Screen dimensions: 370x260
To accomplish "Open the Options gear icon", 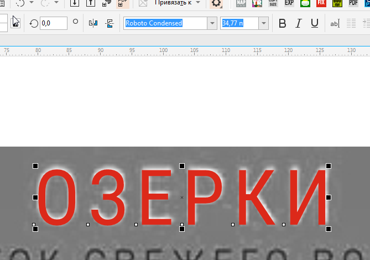I will pos(216,3).
